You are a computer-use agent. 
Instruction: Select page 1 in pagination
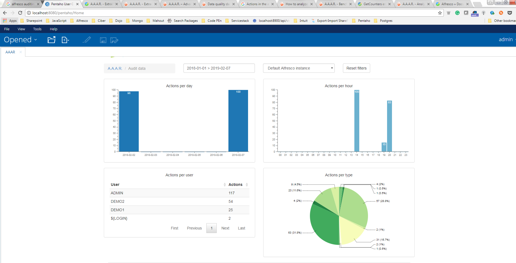212,228
